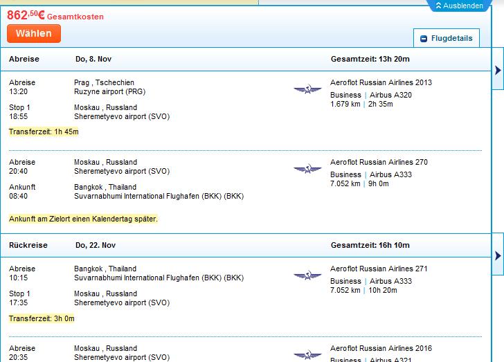Click the Aeroflot logo for flight 2013

point(307,89)
